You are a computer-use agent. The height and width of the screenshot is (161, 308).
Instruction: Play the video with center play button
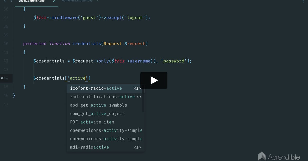point(154,80)
